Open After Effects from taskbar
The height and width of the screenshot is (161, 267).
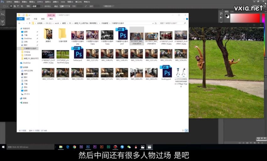[81, 147]
